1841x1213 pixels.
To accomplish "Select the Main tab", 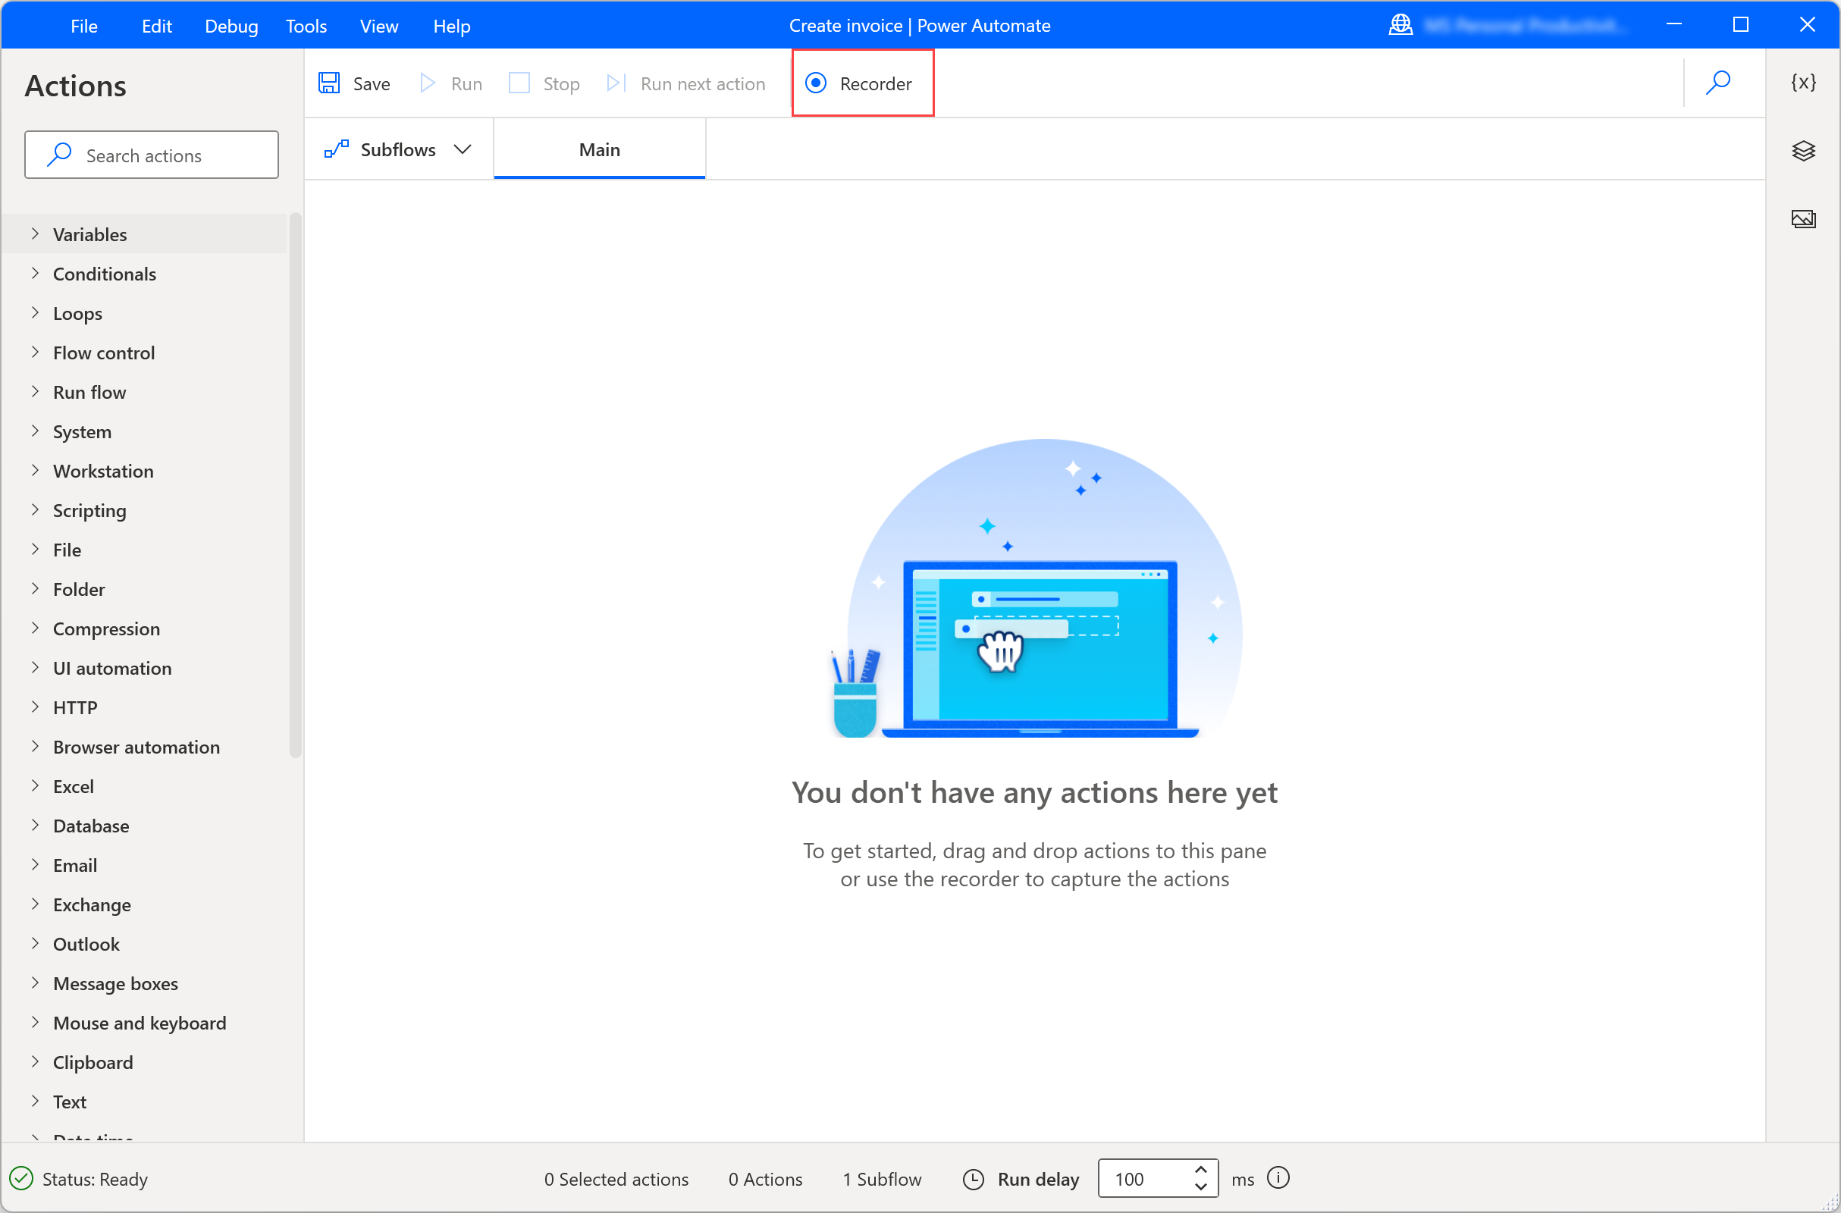I will click(600, 149).
